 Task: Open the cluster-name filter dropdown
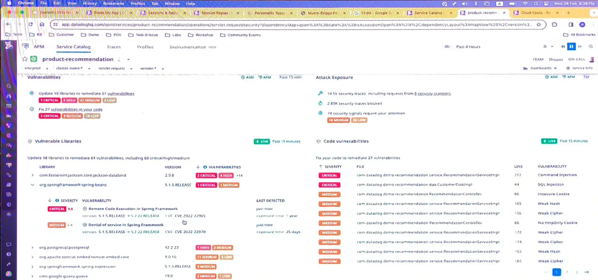[73, 68]
